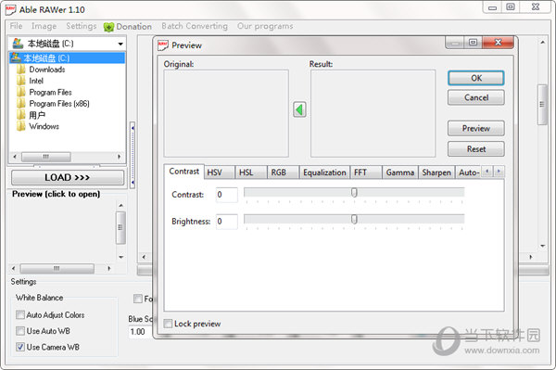This screenshot has height=370, width=556.
Task: Click the Original preview pane
Action: [226, 113]
